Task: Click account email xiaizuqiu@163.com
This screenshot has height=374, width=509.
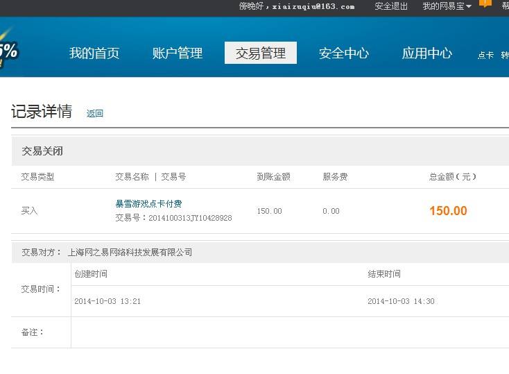Action: click(x=313, y=6)
